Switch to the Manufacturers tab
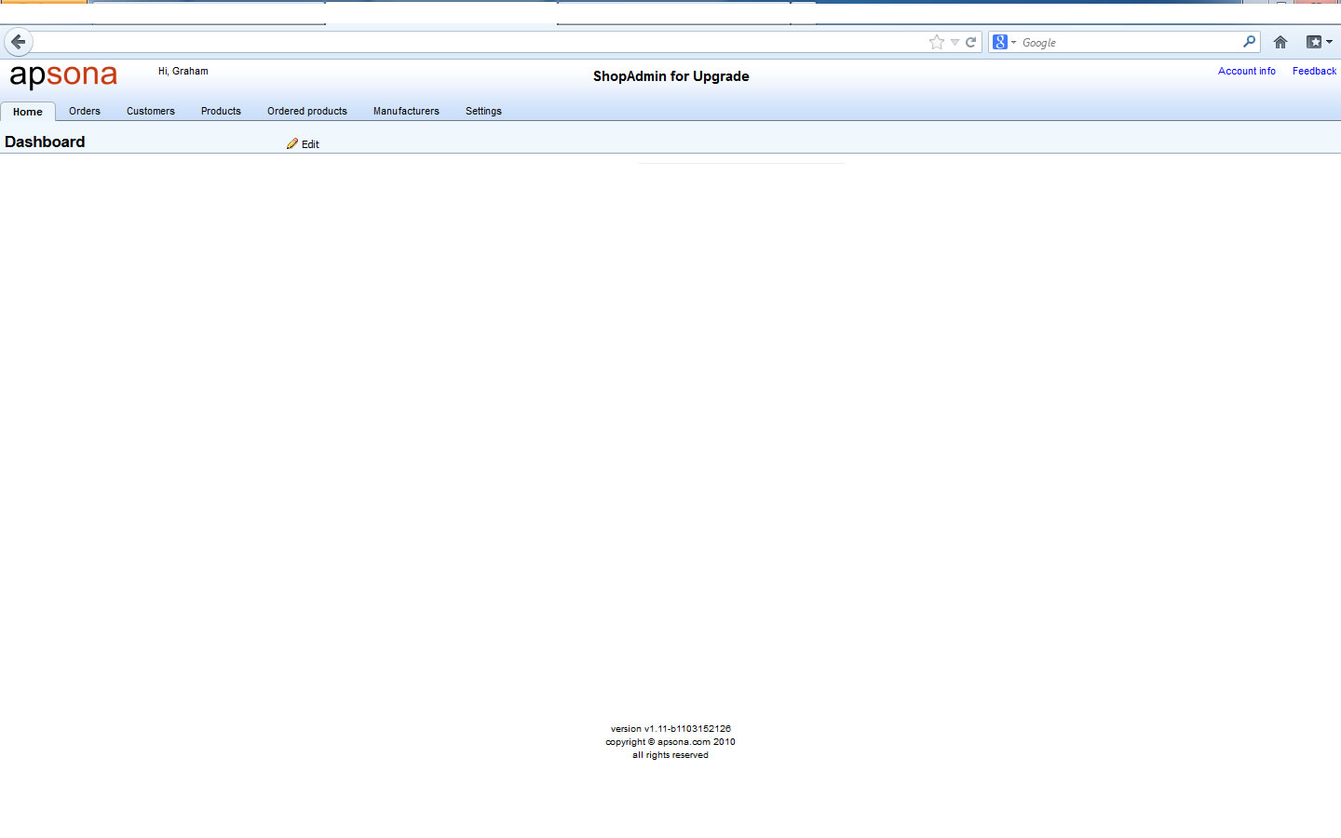This screenshot has width=1341, height=838. [406, 111]
